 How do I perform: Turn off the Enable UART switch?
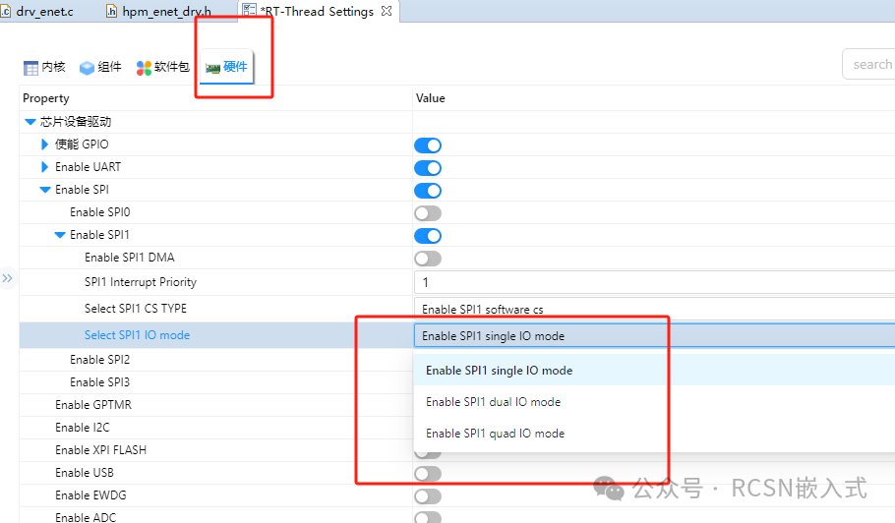427,168
